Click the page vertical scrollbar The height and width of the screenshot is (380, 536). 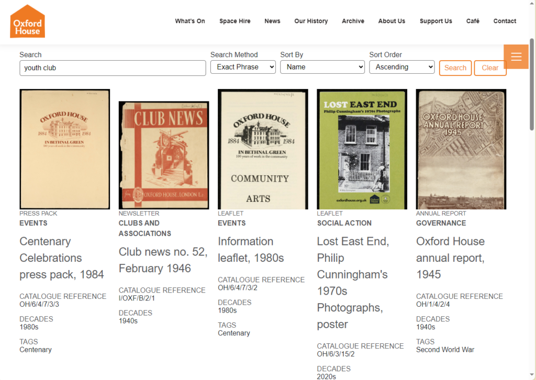532,84
